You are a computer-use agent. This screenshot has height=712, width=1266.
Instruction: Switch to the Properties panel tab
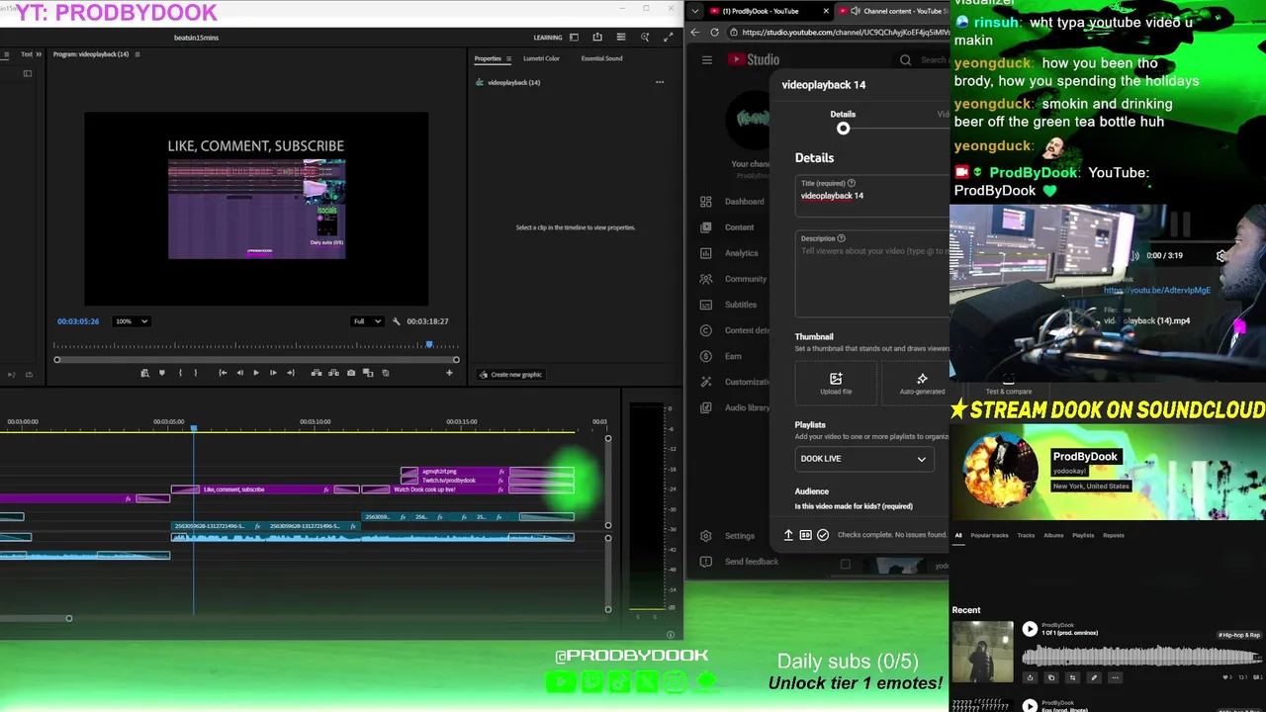[x=488, y=58]
